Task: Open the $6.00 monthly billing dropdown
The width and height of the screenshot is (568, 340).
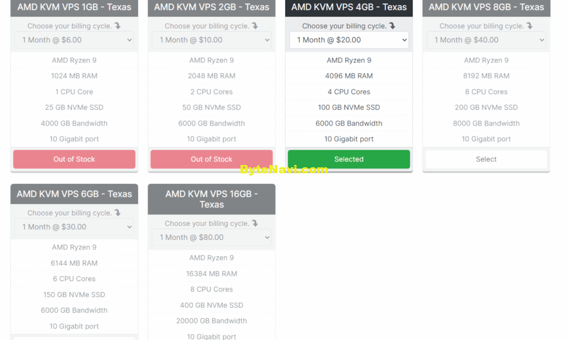Action: [x=74, y=40]
